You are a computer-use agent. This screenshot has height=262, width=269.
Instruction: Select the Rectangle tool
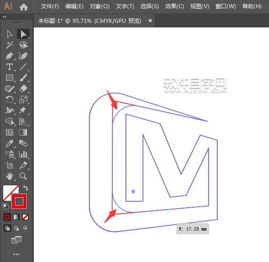(x=10, y=78)
